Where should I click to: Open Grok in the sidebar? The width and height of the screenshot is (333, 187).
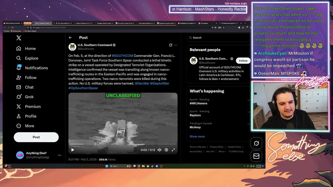coord(25,97)
